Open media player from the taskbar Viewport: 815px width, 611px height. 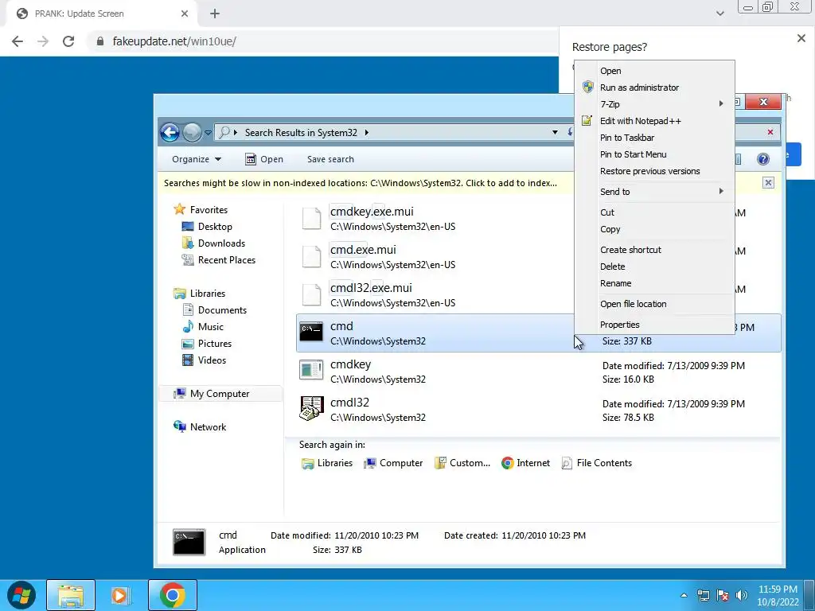[121, 595]
